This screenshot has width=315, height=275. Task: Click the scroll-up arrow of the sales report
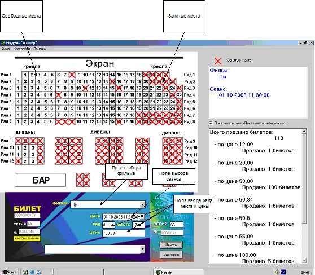tap(304, 132)
